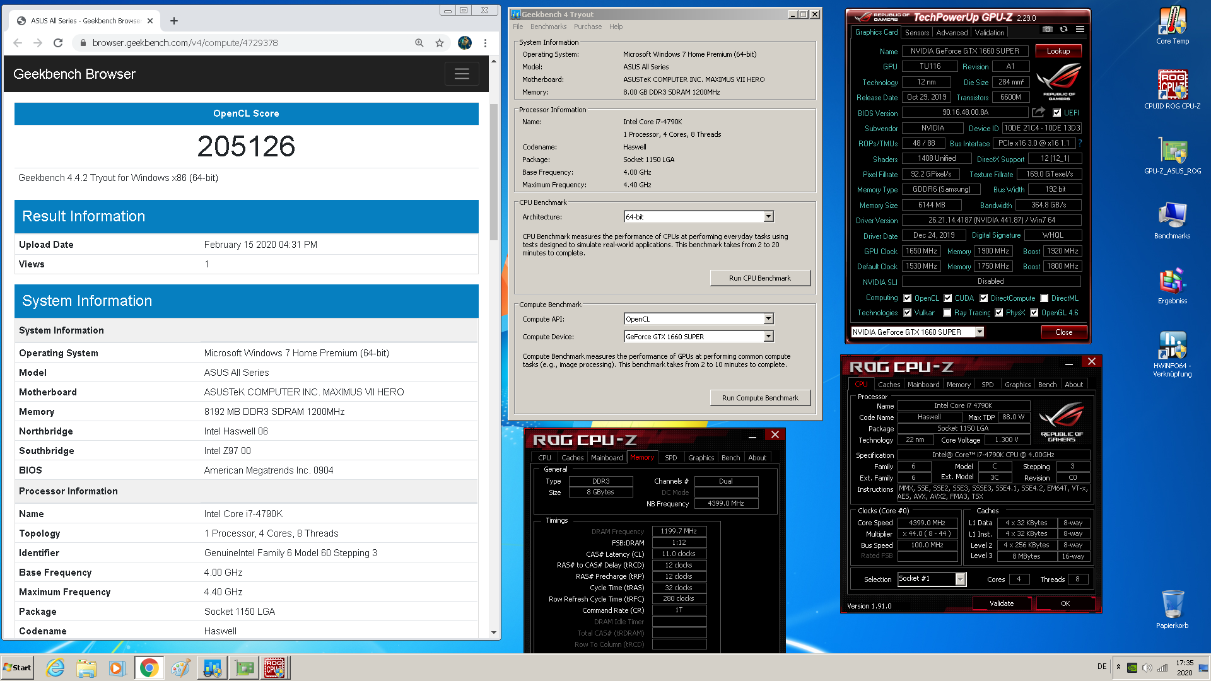Image resolution: width=1211 pixels, height=681 pixels.
Task: Open Windows Explorer folder in taskbar
Action: pos(86,668)
